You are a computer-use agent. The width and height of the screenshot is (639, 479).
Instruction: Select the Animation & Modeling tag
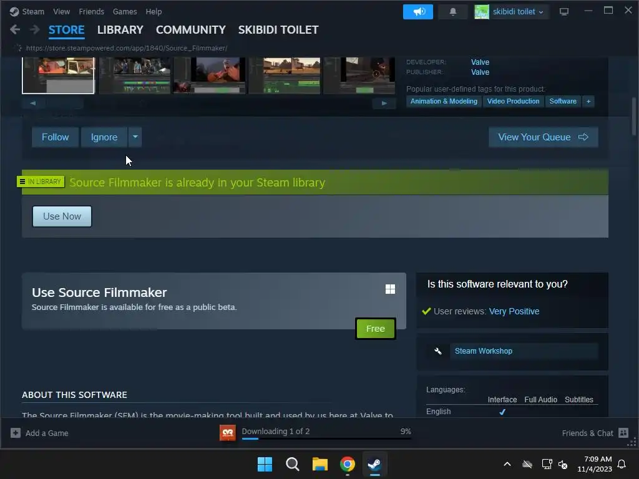444,102
